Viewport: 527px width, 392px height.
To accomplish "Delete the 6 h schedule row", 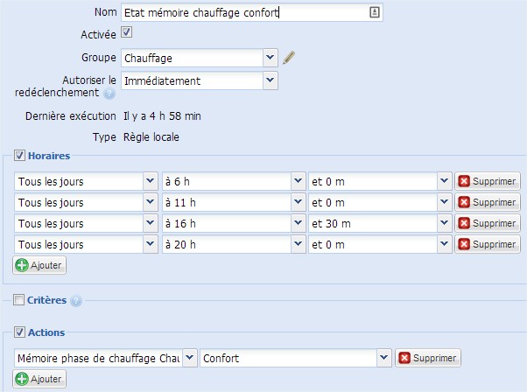I will click(488, 181).
